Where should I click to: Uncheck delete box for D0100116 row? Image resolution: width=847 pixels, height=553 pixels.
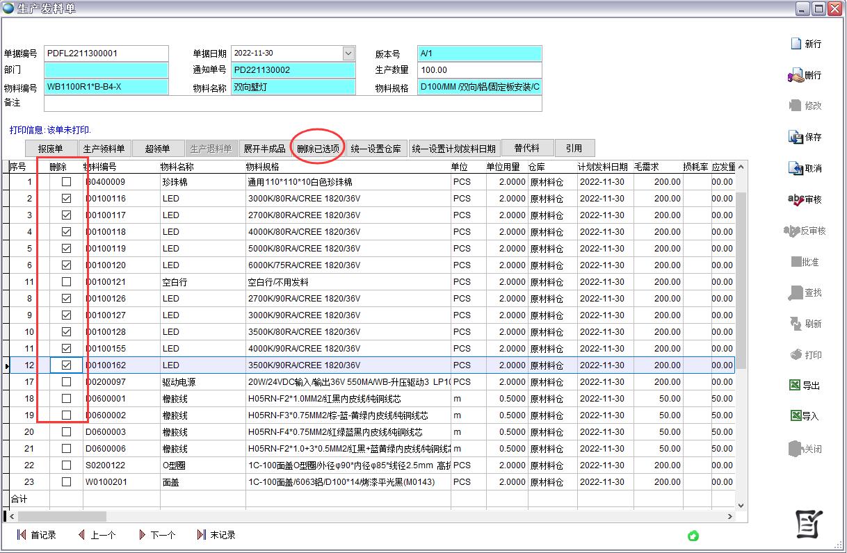coord(66,199)
